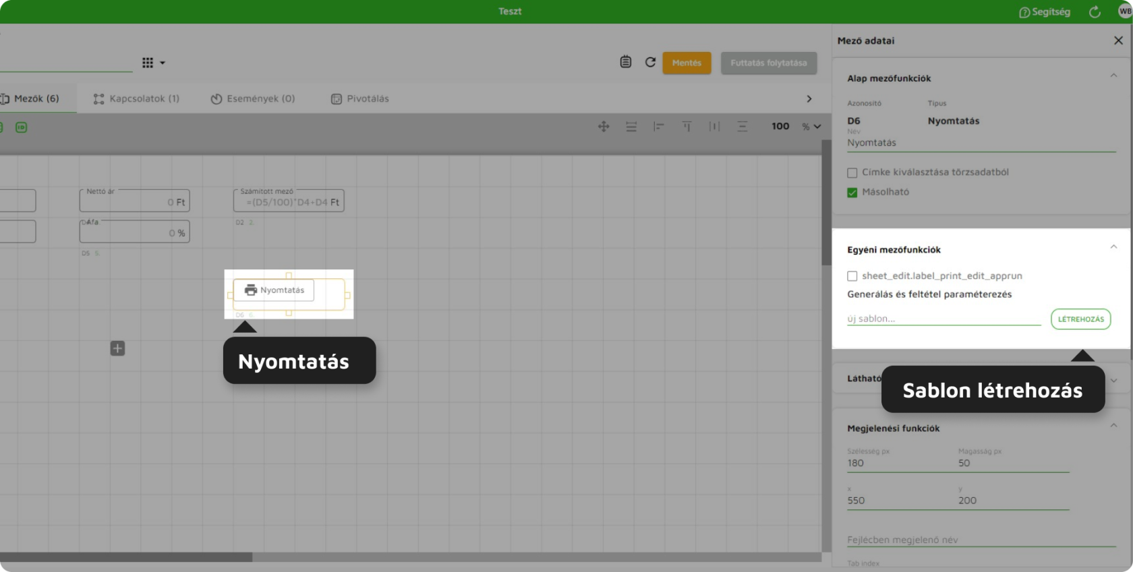
Task: Collapse the Alap mezőfunkciók section
Action: pyautogui.click(x=1113, y=75)
